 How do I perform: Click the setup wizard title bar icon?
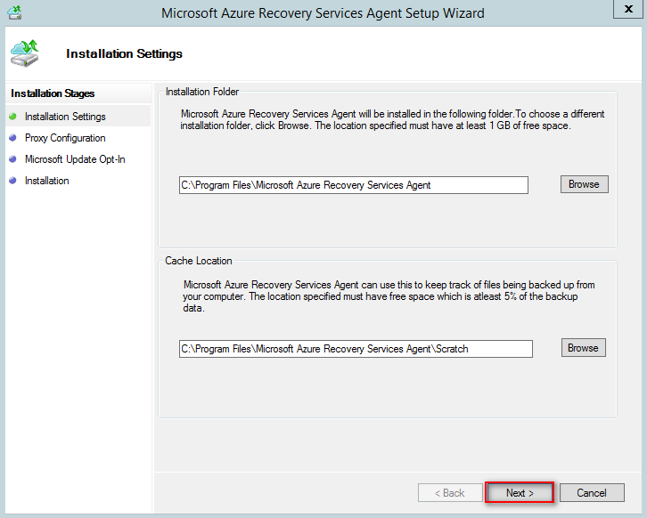14,12
